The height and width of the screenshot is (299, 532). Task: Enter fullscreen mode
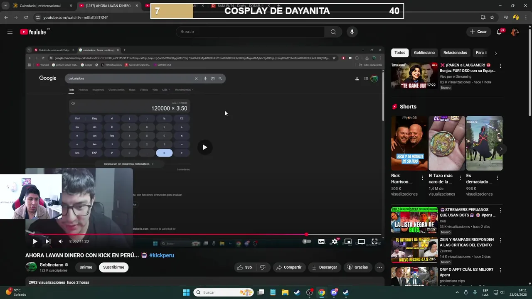(x=374, y=241)
